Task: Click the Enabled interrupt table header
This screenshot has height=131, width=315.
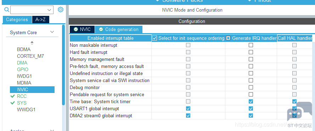Action: pyautogui.click(x=111, y=38)
